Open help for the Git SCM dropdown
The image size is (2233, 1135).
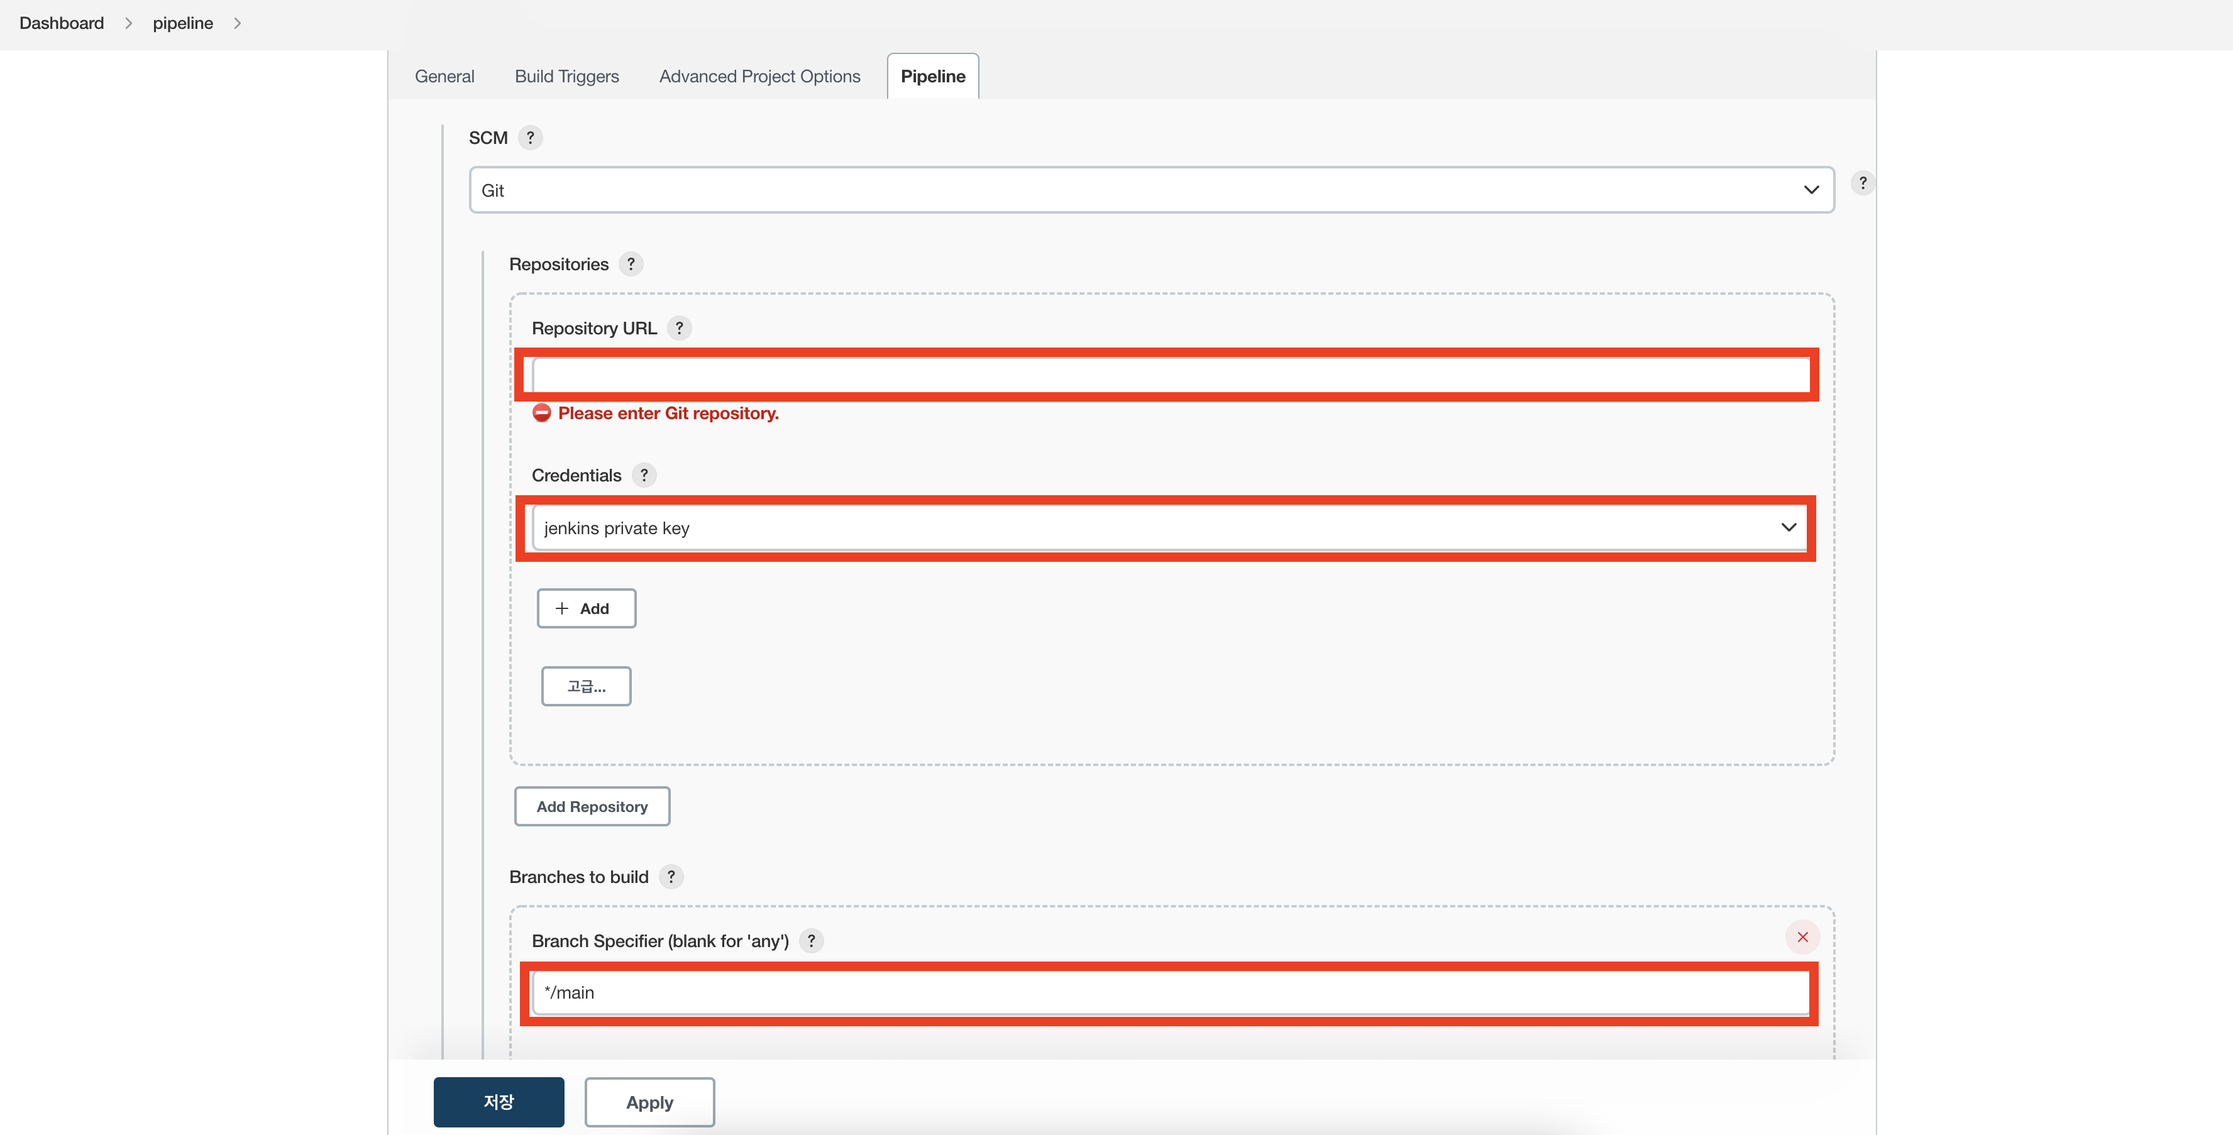(1862, 183)
